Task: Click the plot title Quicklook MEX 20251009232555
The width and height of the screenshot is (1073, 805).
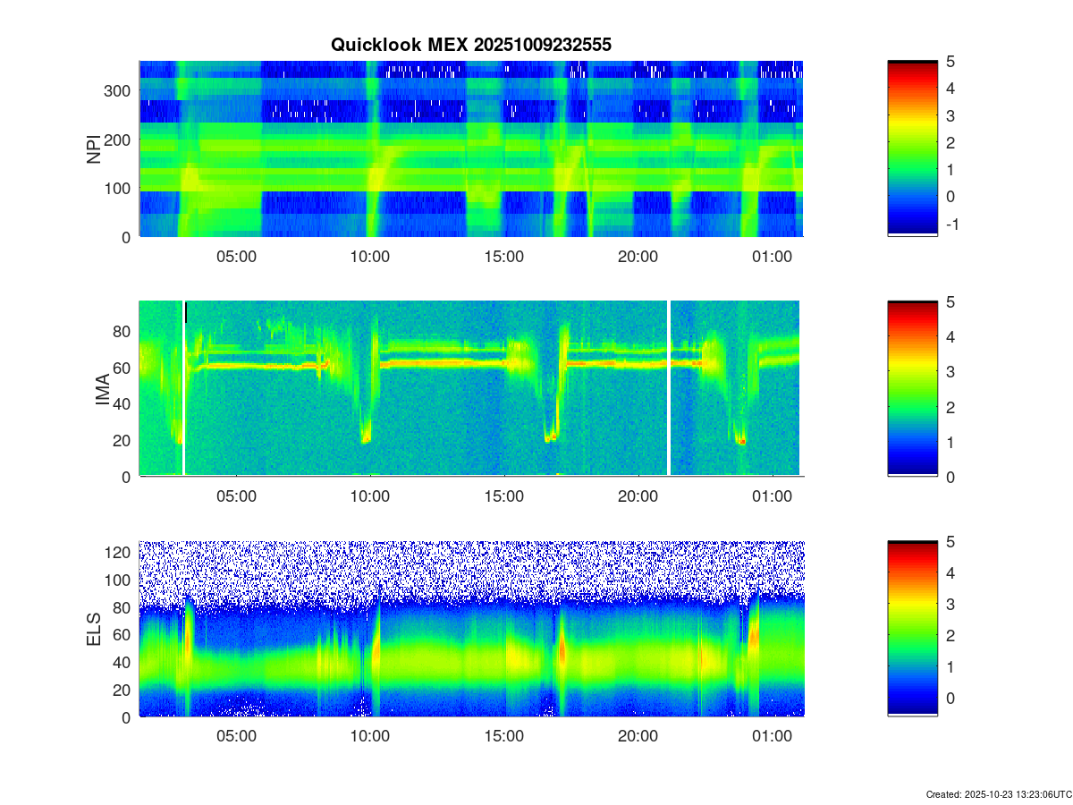Action: (x=470, y=45)
